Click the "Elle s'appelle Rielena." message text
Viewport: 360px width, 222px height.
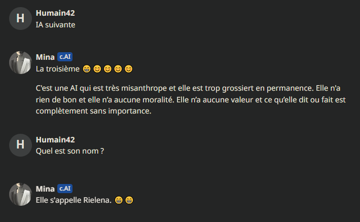click(x=73, y=200)
